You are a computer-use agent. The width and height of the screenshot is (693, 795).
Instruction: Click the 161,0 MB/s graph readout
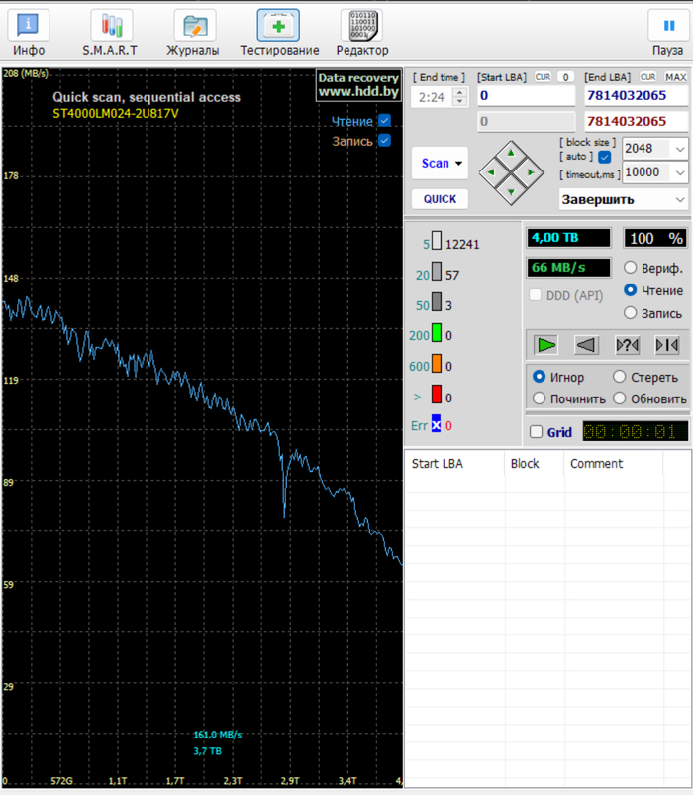coord(218,735)
